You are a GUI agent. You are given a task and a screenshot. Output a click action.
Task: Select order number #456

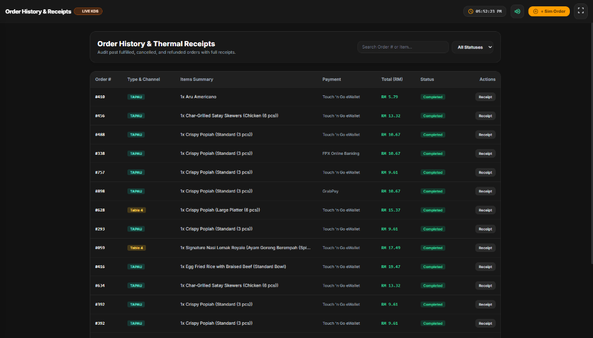point(100,116)
